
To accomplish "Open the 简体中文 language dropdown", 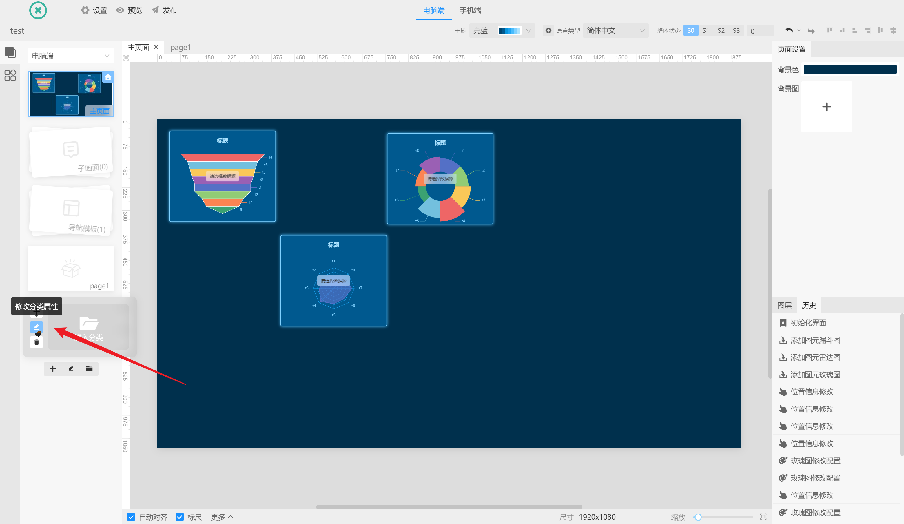I will [x=616, y=30].
